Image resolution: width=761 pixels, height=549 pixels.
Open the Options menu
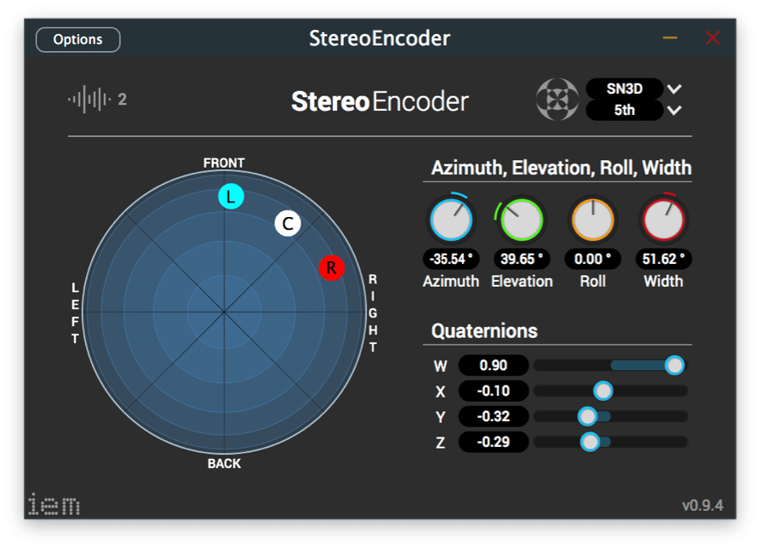coord(77,39)
